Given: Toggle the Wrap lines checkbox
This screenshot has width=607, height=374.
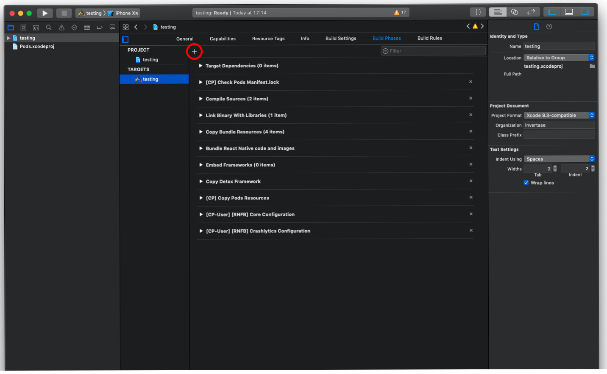Looking at the screenshot, I should [526, 183].
